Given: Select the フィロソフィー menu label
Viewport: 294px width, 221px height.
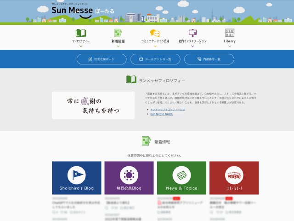Looking at the screenshot, I should (x=81, y=41).
